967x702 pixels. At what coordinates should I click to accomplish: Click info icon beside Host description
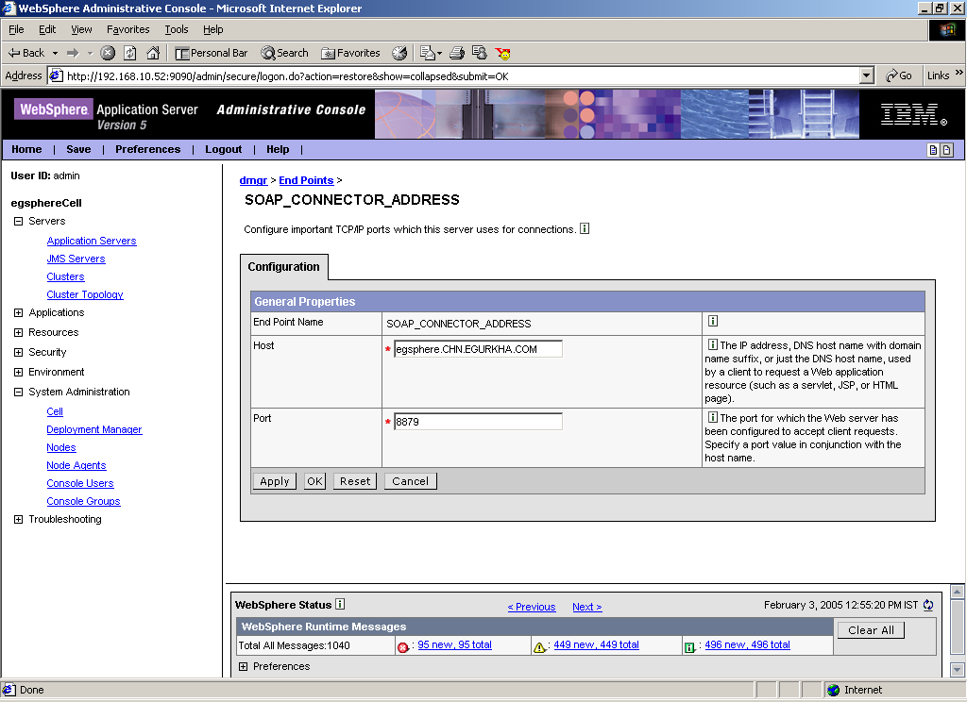(x=712, y=344)
